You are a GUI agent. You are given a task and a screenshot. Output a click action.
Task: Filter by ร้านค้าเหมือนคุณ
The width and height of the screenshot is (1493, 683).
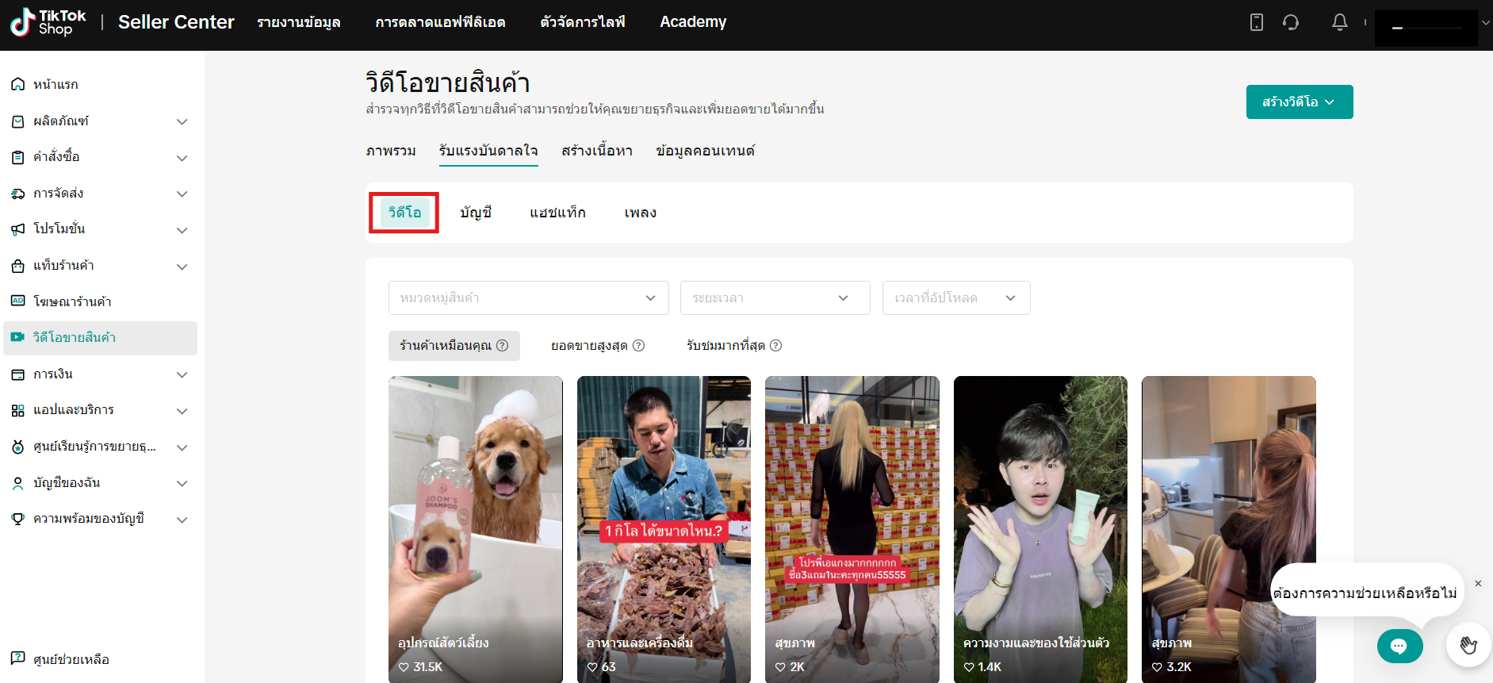point(454,346)
